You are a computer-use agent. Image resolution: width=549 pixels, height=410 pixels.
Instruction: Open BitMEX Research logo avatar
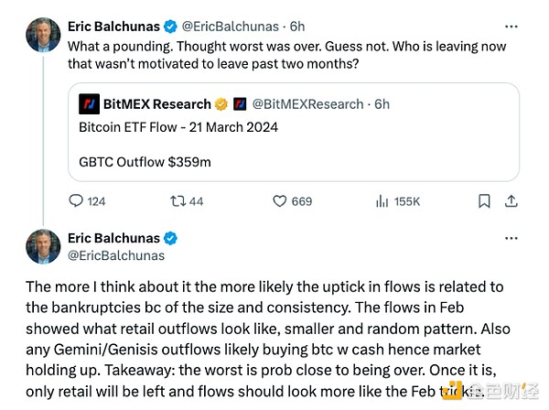tap(89, 104)
